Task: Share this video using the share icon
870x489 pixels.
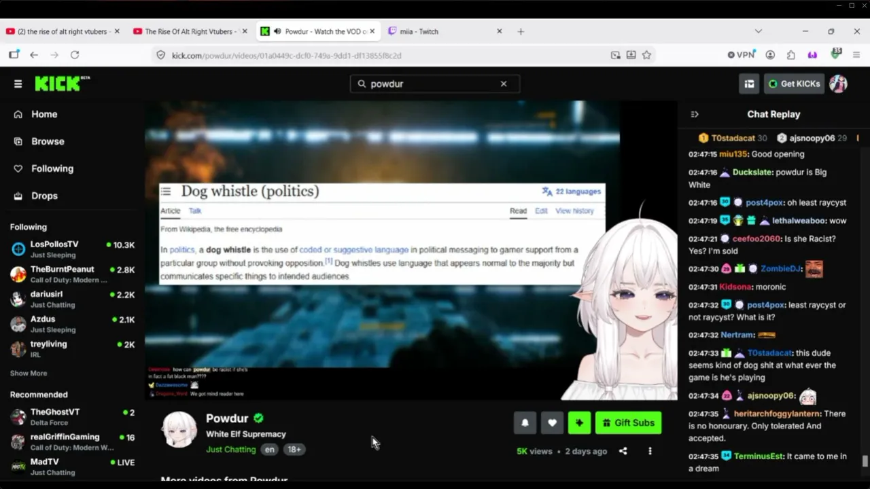Action: coord(623,451)
